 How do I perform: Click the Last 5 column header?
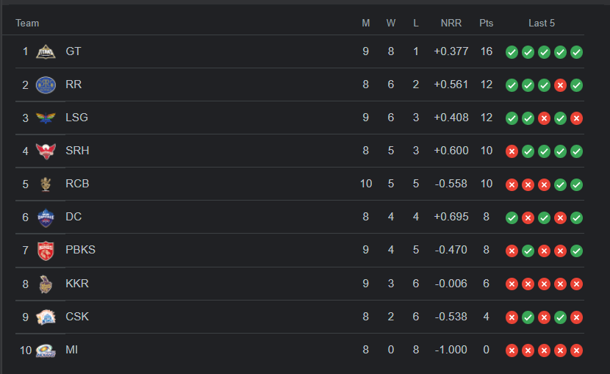coord(542,23)
